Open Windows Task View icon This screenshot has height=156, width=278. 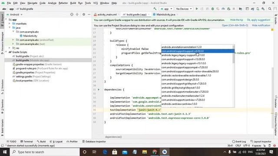pyautogui.click(x=94, y=152)
